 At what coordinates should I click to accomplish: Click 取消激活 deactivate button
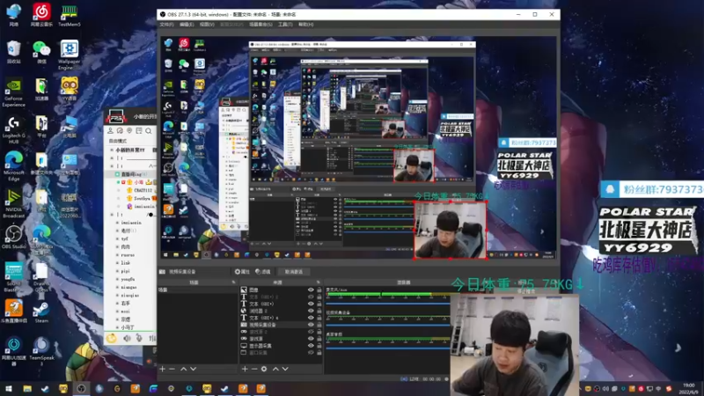(x=294, y=272)
